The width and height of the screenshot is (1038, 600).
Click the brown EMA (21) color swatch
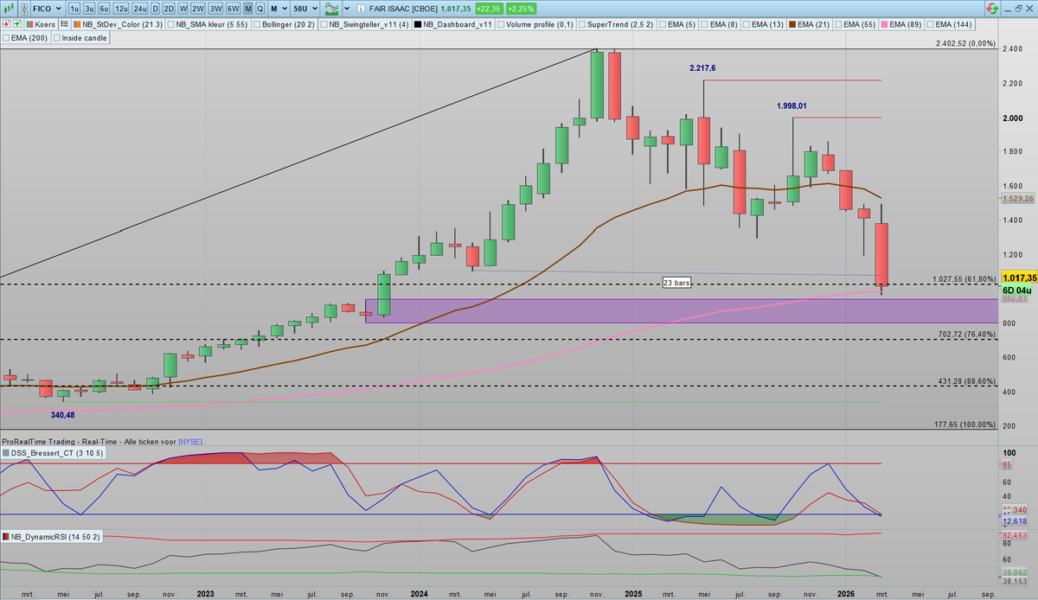click(x=792, y=24)
